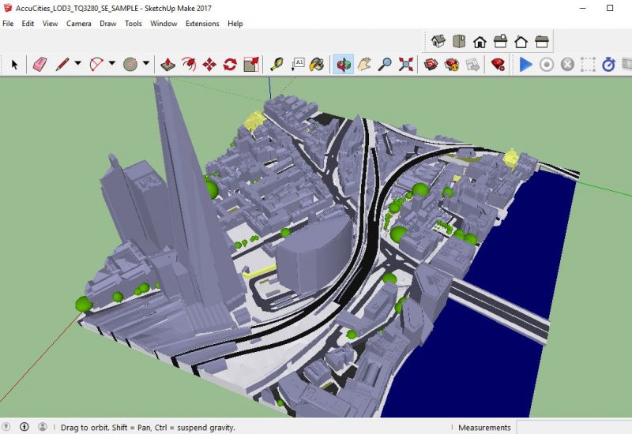Switch to the Front view house icon

pyautogui.click(x=480, y=41)
